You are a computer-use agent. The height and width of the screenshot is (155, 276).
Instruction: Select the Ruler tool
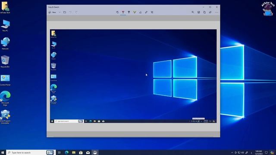click(146, 12)
